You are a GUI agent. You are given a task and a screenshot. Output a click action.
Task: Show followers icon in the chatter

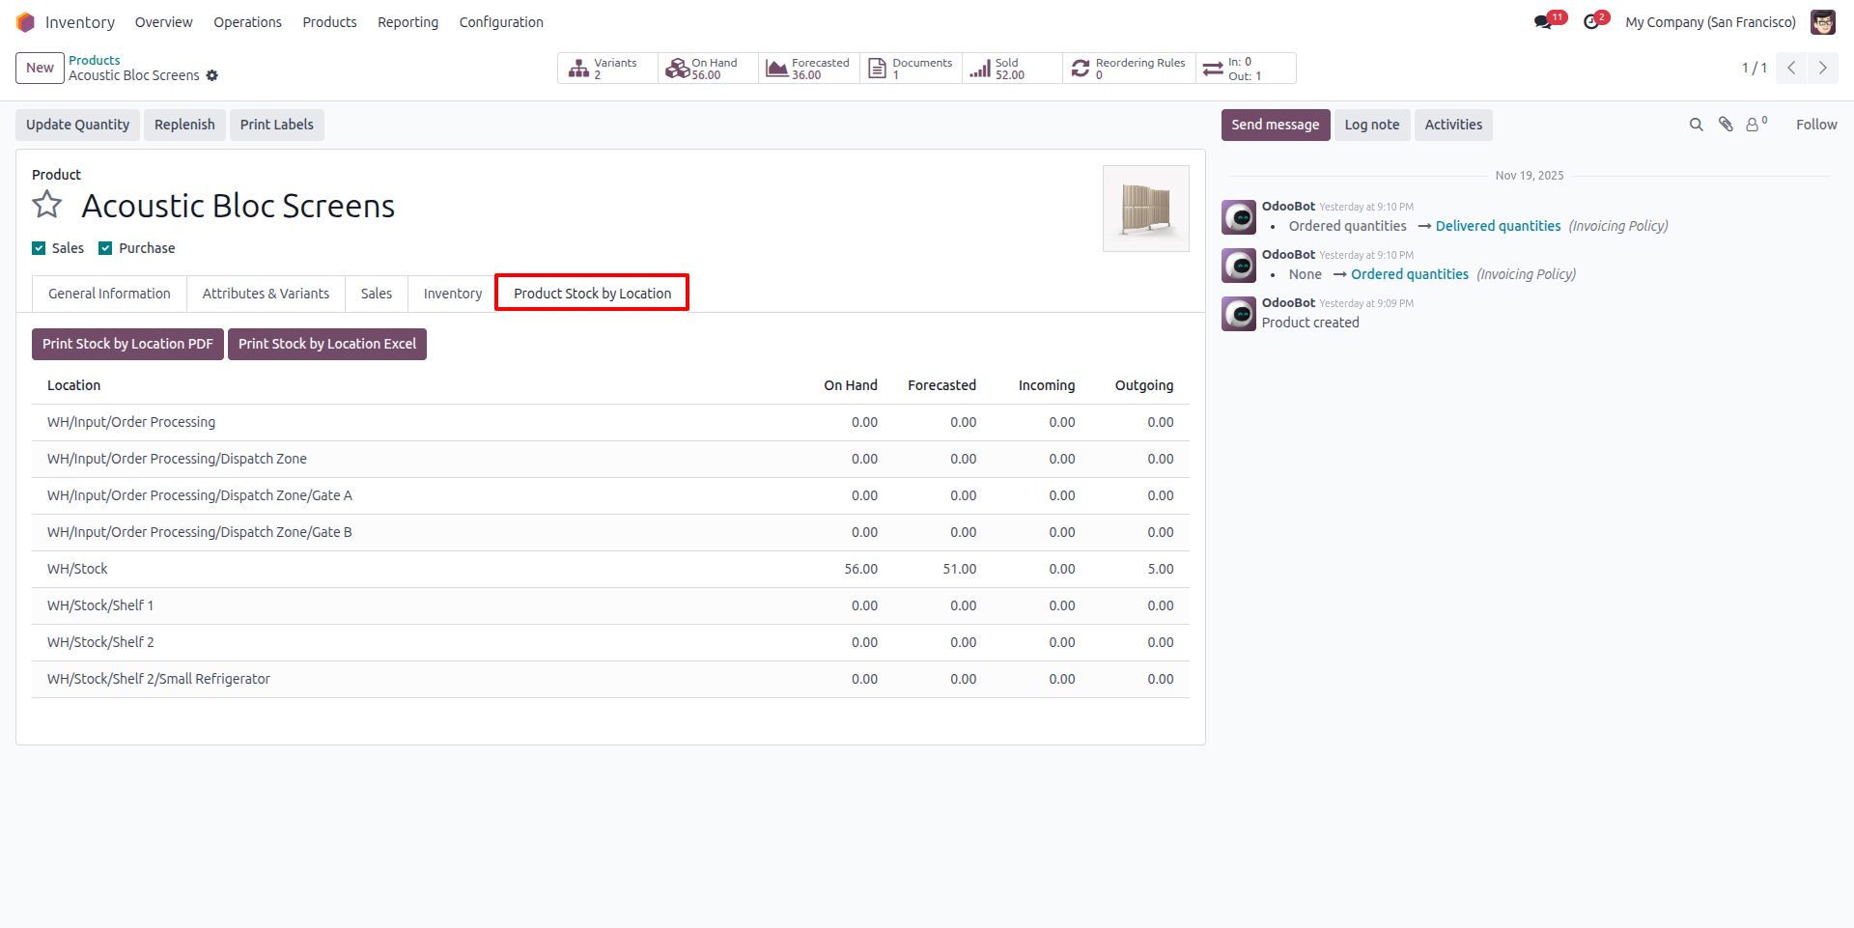point(1756,124)
